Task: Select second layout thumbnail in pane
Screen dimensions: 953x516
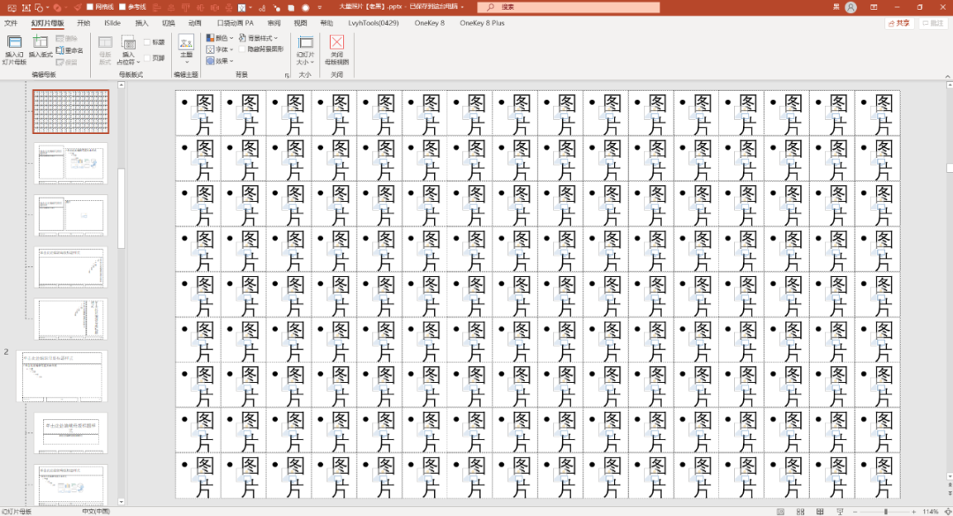Action: pyautogui.click(x=71, y=163)
